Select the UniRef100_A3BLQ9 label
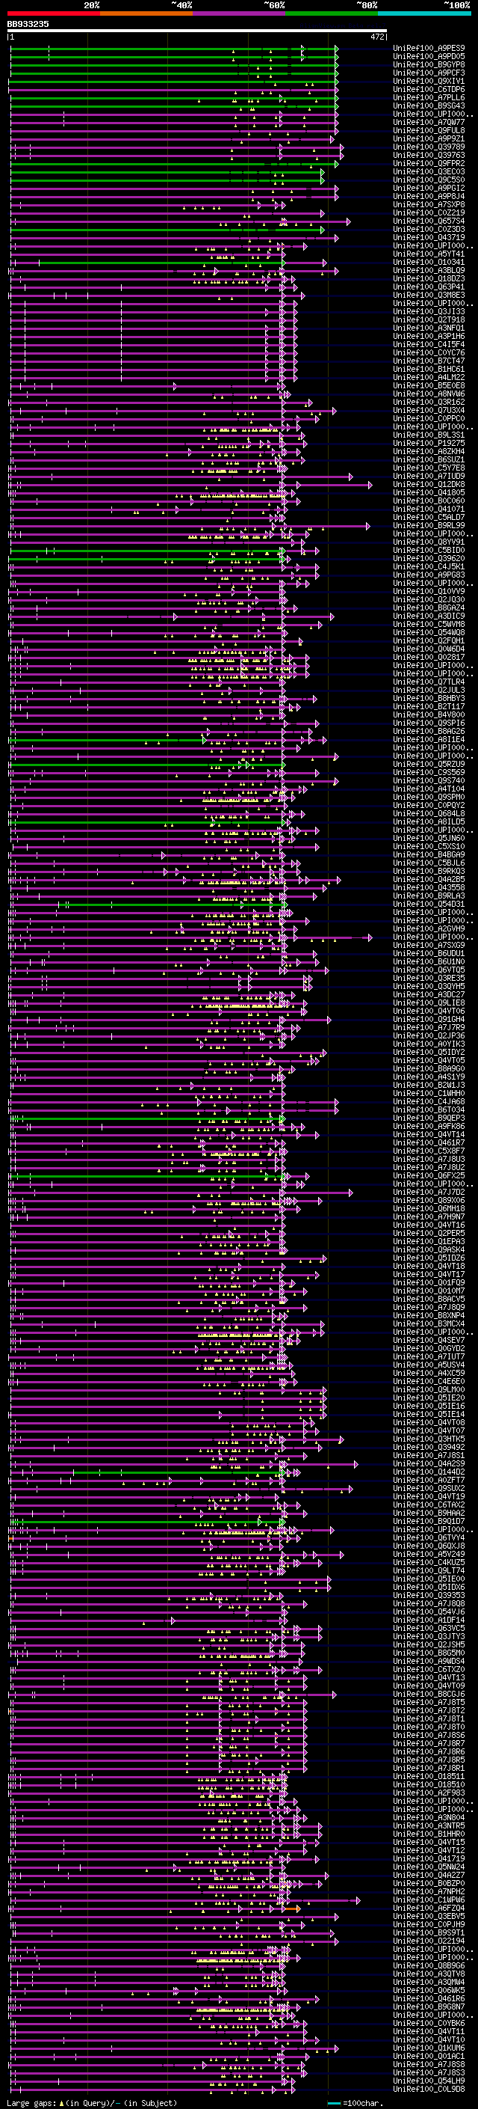478x2109 pixels. tap(429, 270)
